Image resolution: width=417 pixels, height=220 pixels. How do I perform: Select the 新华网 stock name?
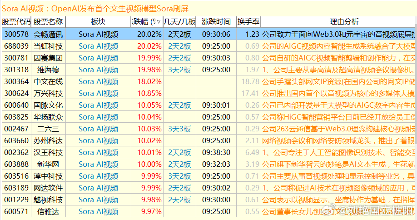pos(49,164)
